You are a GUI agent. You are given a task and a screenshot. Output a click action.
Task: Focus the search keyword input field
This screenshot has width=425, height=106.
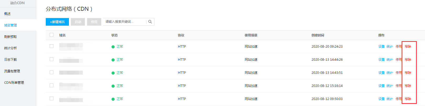[x=125, y=22]
